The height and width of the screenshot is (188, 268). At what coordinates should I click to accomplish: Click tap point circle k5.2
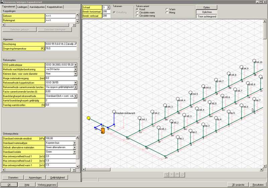172,121
